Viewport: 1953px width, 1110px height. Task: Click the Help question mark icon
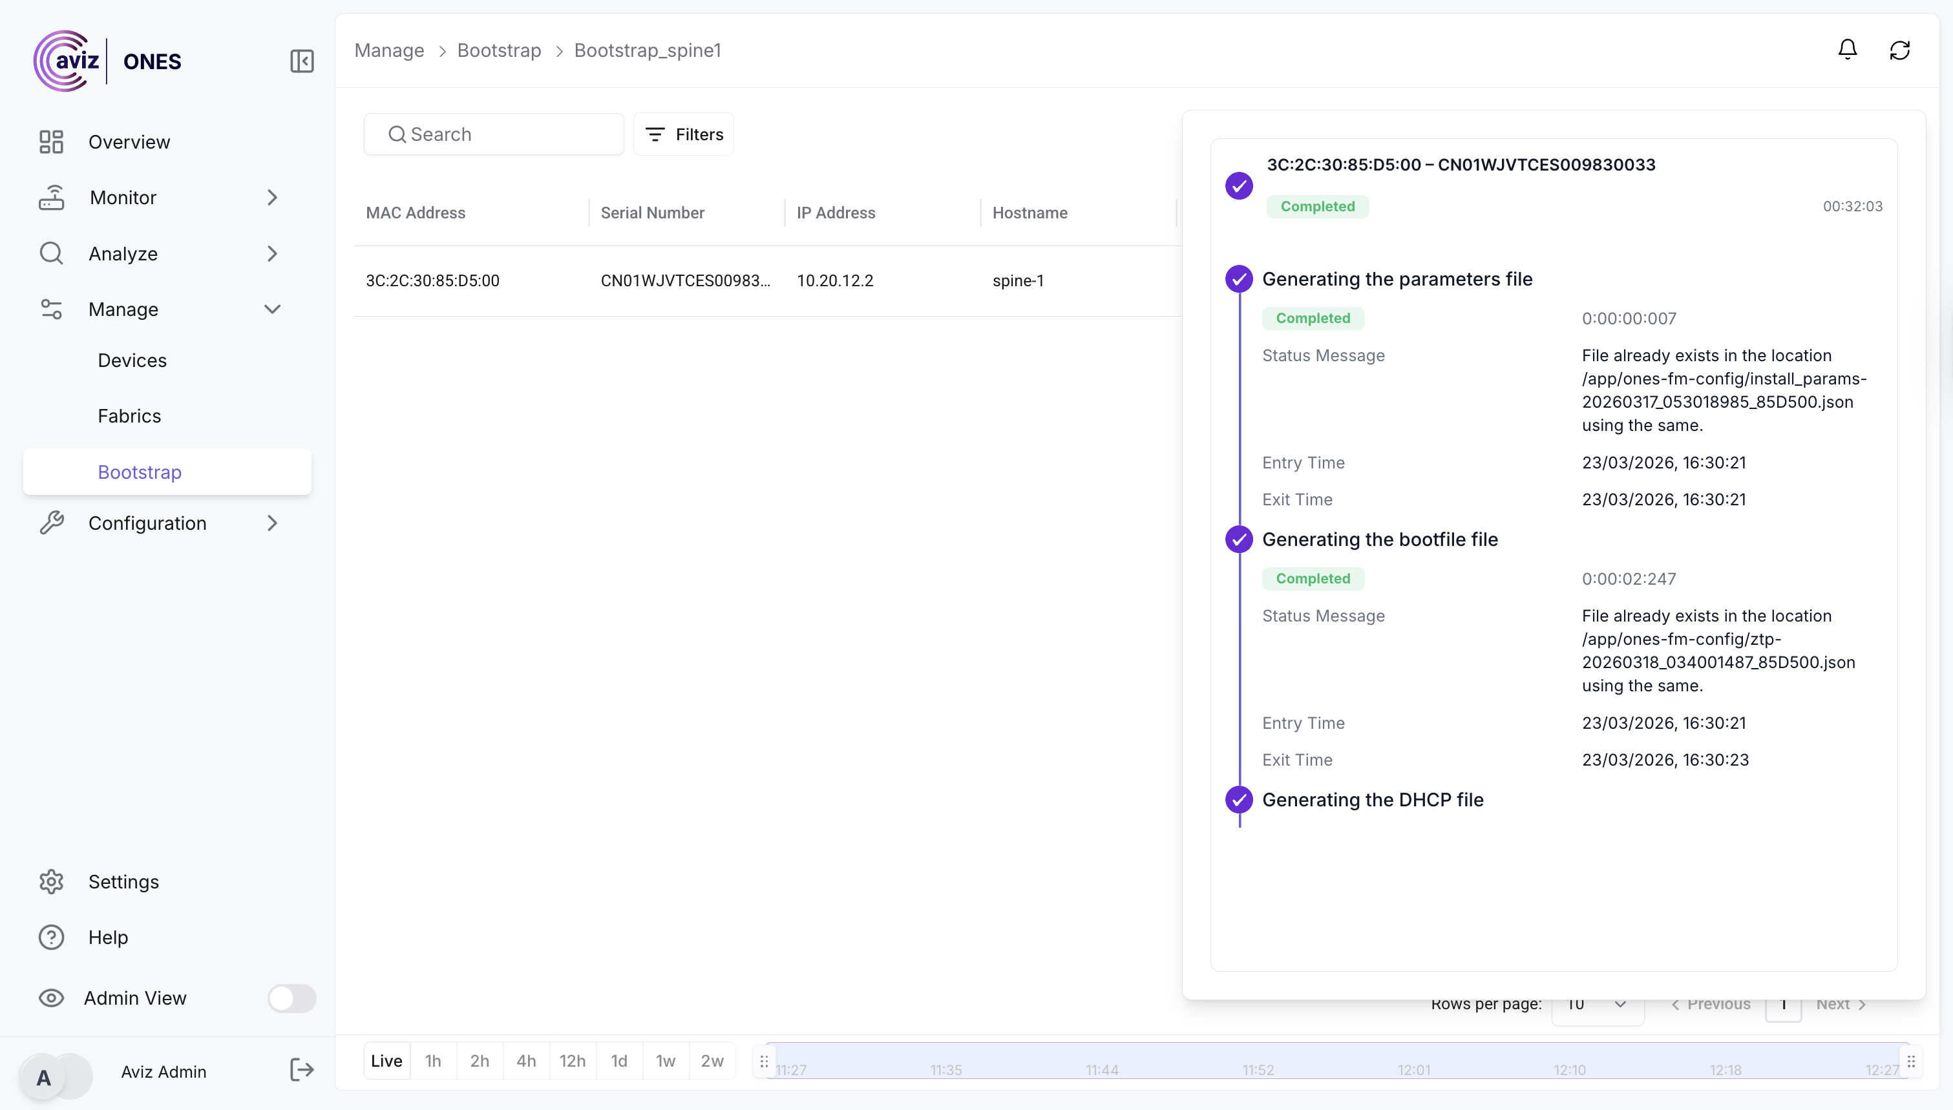pyautogui.click(x=51, y=937)
